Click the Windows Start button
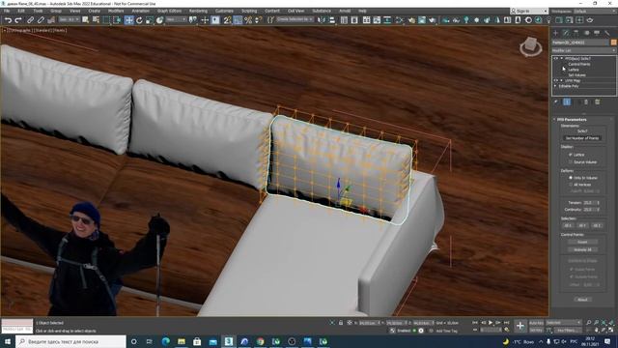Image resolution: width=618 pixels, height=348 pixels. click(7, 341)
